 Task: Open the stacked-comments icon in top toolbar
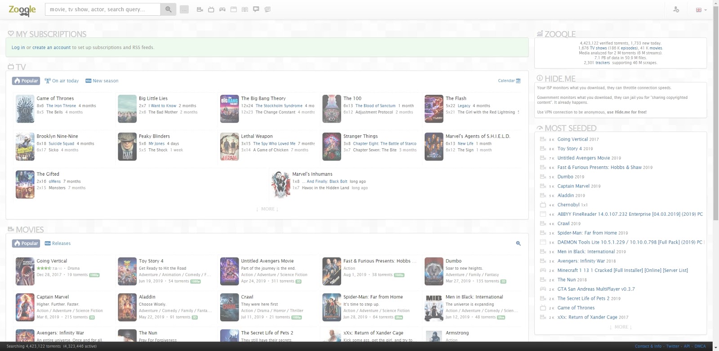267,9
